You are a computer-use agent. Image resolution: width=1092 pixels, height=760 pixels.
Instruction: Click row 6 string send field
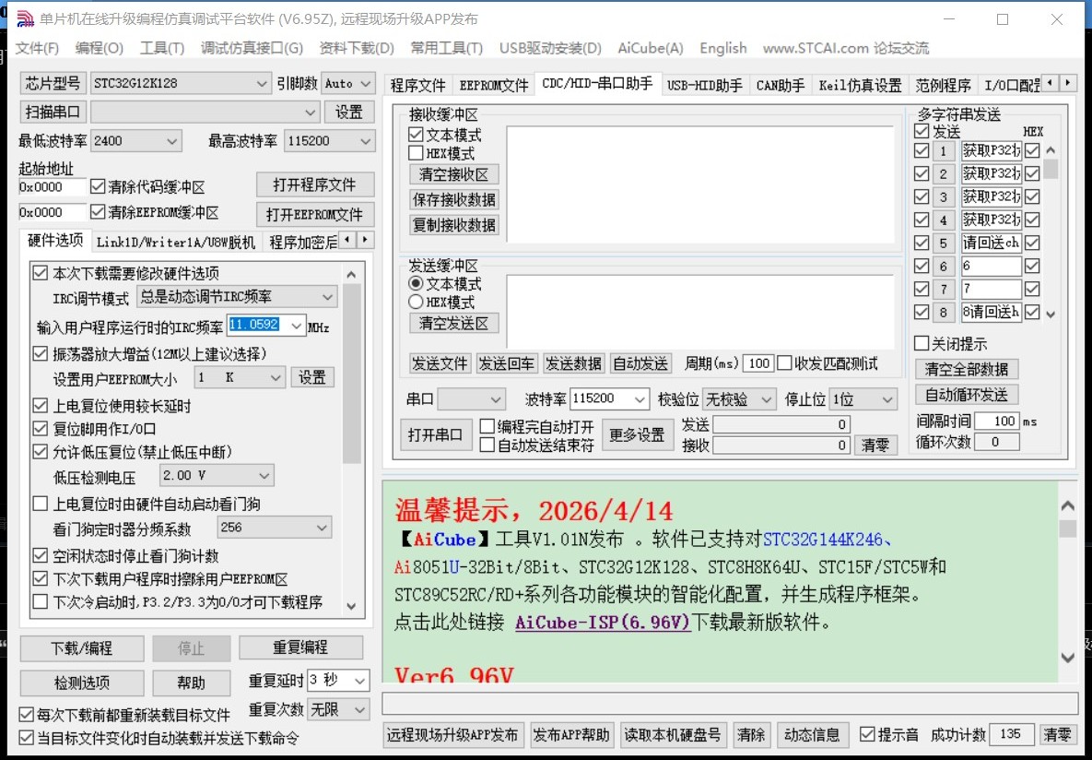(x=991, y=267)
